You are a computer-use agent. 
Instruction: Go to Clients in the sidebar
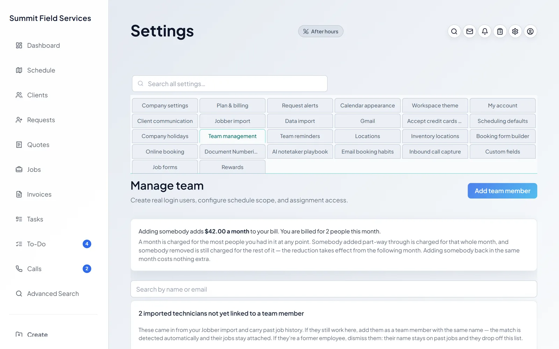(x=53, y=95)
